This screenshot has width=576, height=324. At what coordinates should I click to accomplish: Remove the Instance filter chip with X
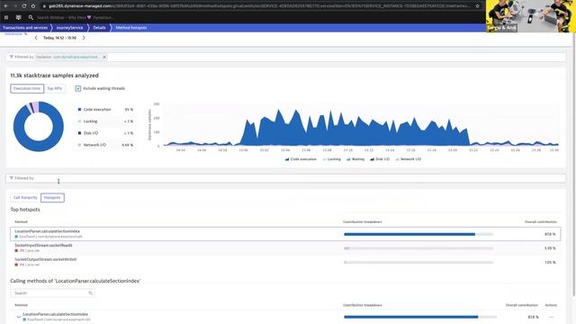(x=104, y=57)
